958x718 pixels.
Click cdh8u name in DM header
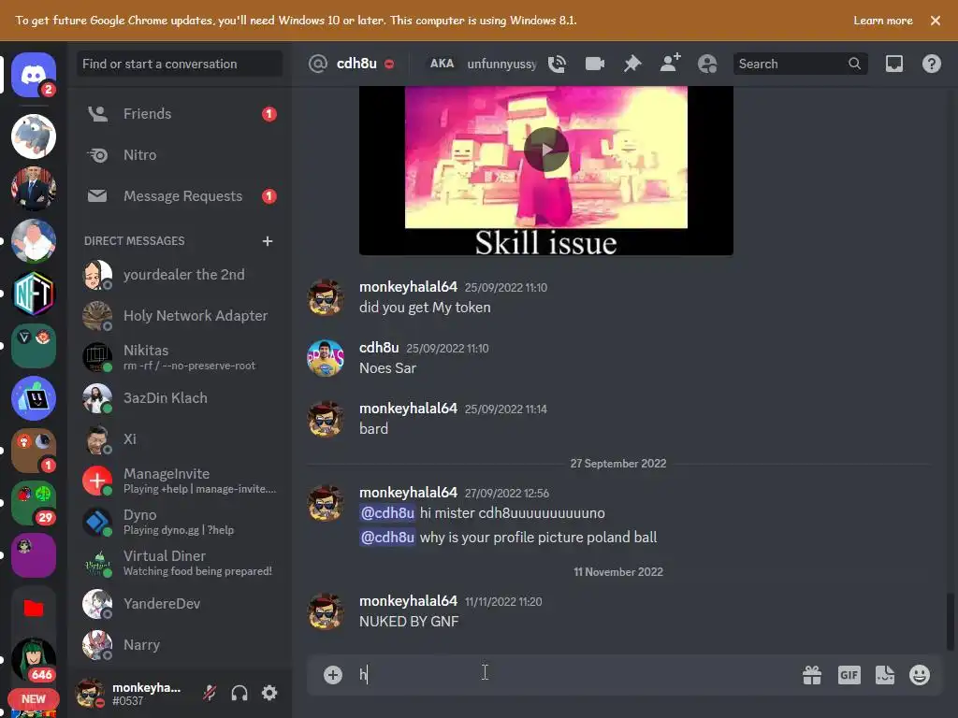pos(356,64)
